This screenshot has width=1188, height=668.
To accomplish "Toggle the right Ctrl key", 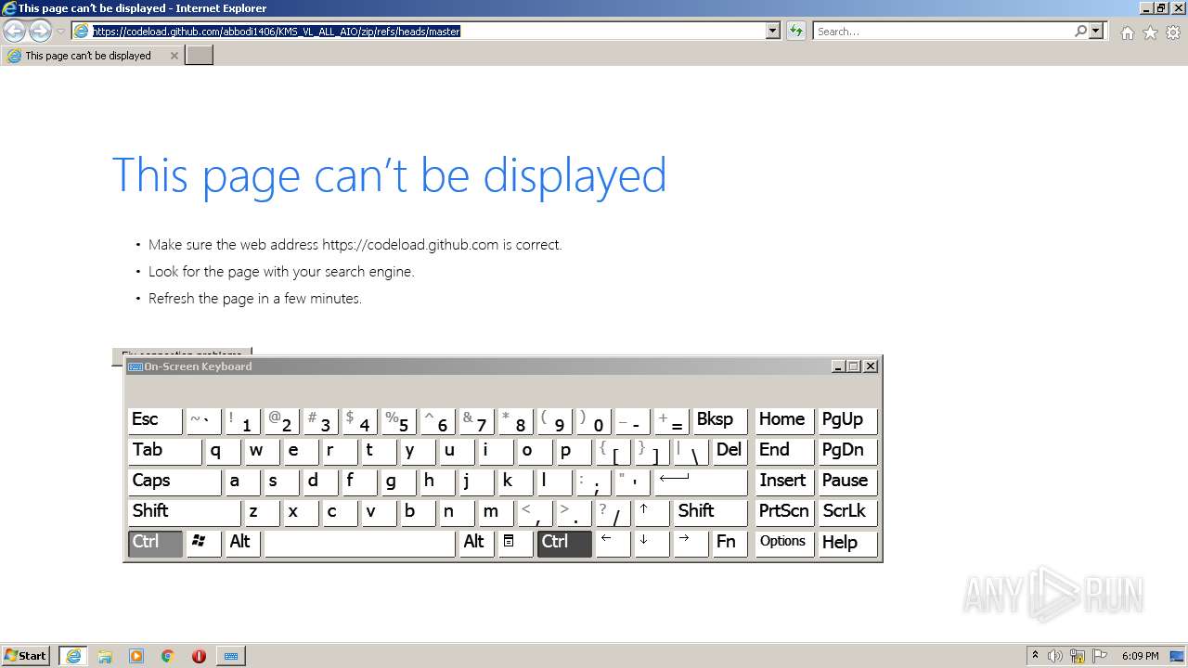I will 564,542.
